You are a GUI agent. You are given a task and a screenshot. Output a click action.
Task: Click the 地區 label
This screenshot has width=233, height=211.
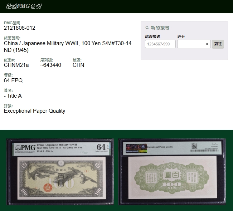[77, 60]
